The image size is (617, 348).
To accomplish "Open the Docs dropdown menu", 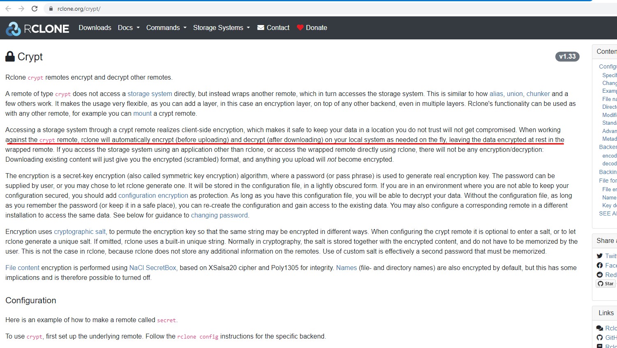I will click(129, 27).
